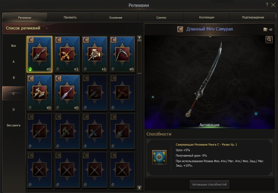The height and width of the screenshot is (193, 278).
Task: Click the Активация способностей button
Action: tap(210, 185)
